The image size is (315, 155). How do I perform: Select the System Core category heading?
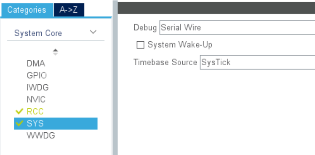click(38, 33)
